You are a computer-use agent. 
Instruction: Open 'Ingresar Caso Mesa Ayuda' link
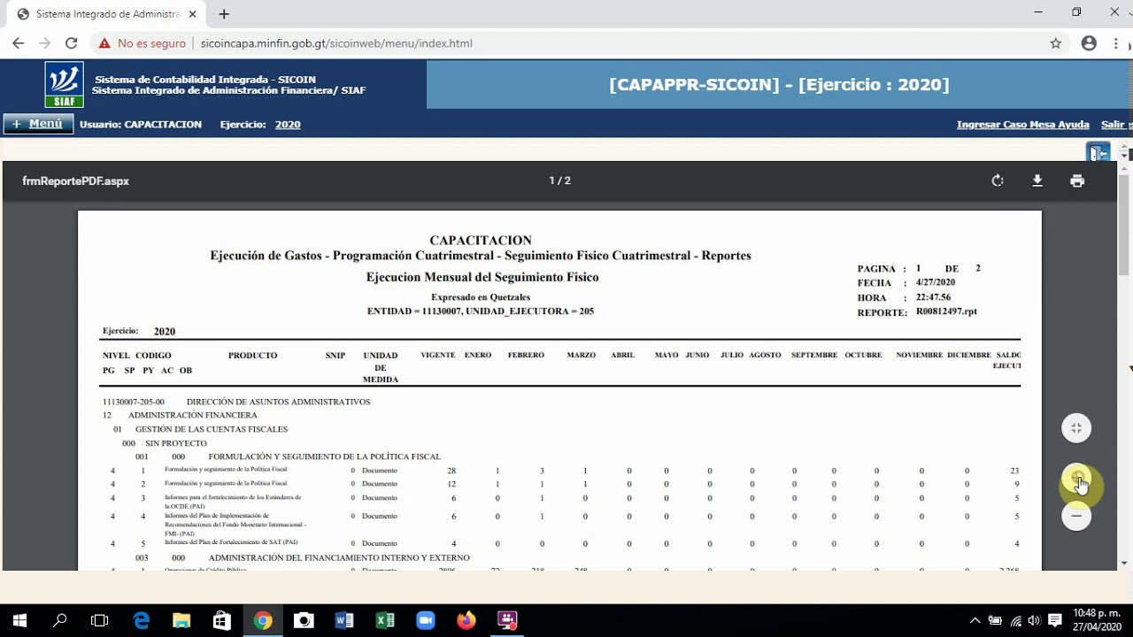pyautogui.click(x=1023, y=125)
